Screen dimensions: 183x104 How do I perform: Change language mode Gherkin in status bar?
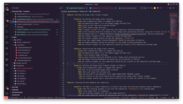(152, 98)
